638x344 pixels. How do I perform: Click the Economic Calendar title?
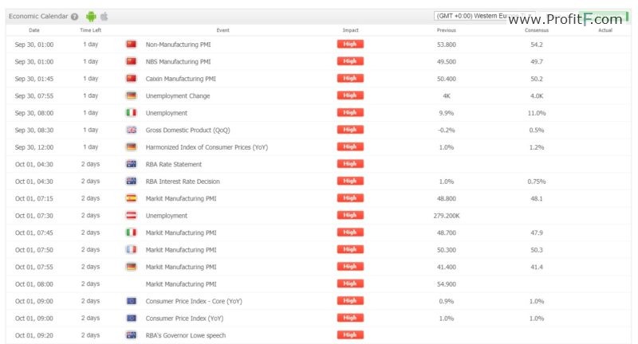coord(38,16)
